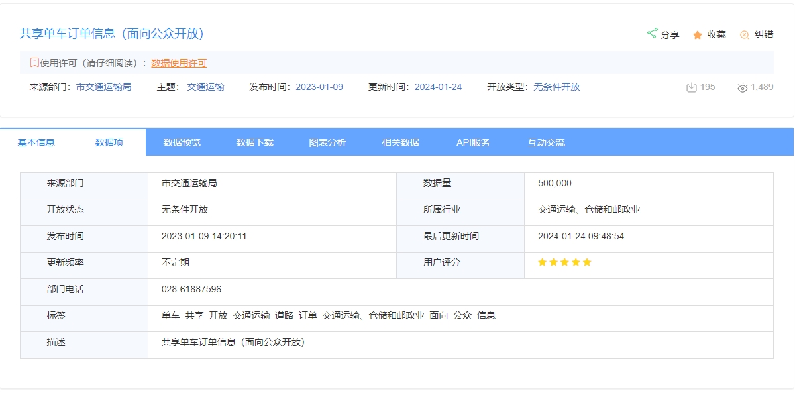Switch to the API服务 tab

[473, 142]
